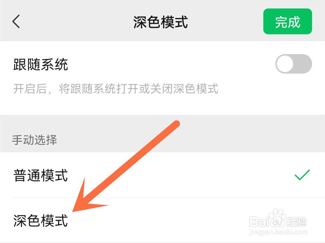The height and width of the screenshot is (243, 325).
Task: Tap the green 完成 button
Action: pyautogui.click(x=287, y=22)
